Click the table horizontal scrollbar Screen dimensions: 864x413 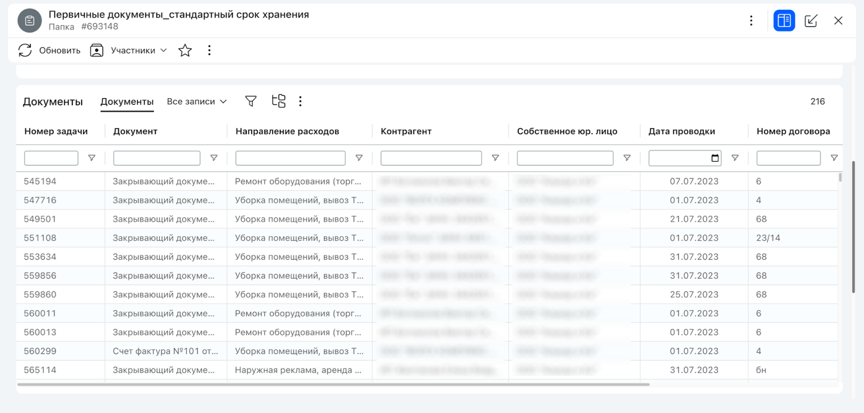click(333, 384)
